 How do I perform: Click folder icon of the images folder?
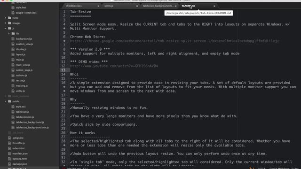click(9, 23)
